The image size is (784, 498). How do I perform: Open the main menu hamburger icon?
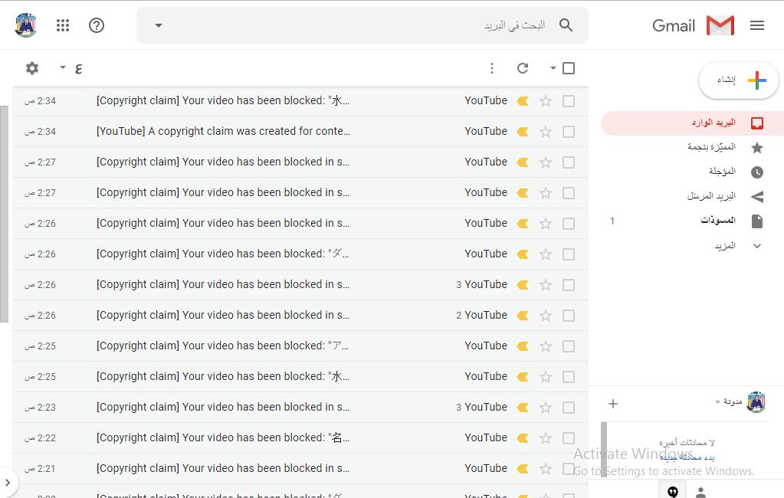pyautogui.click(x=757, y=25)
